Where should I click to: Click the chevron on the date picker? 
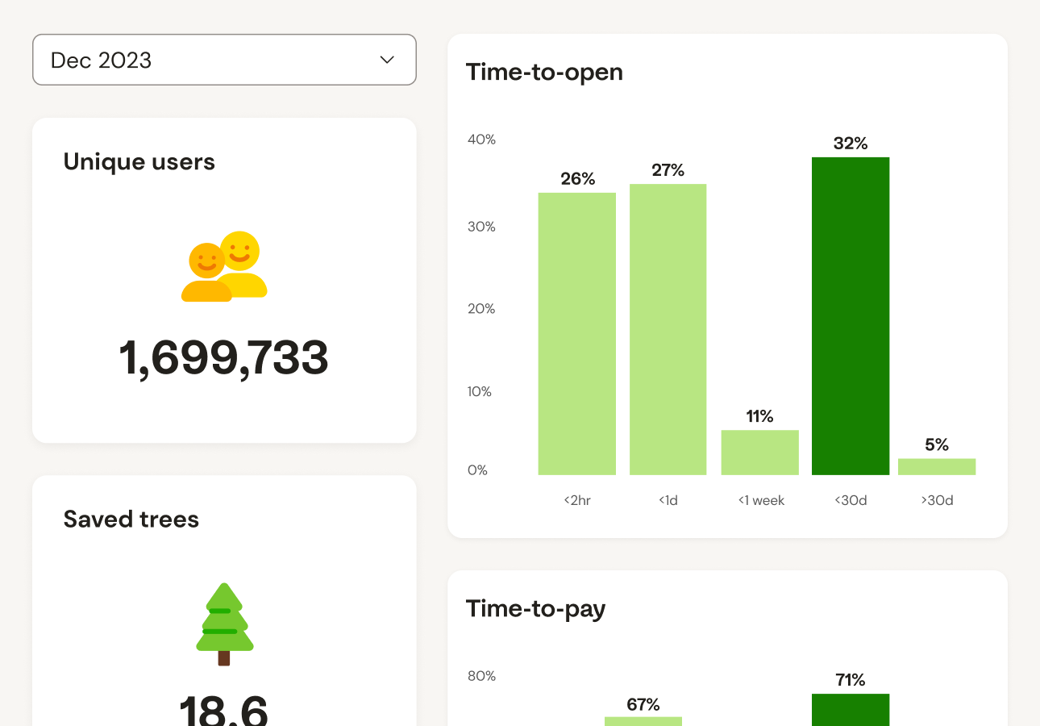pyautogui.click(x=386, y=60)
